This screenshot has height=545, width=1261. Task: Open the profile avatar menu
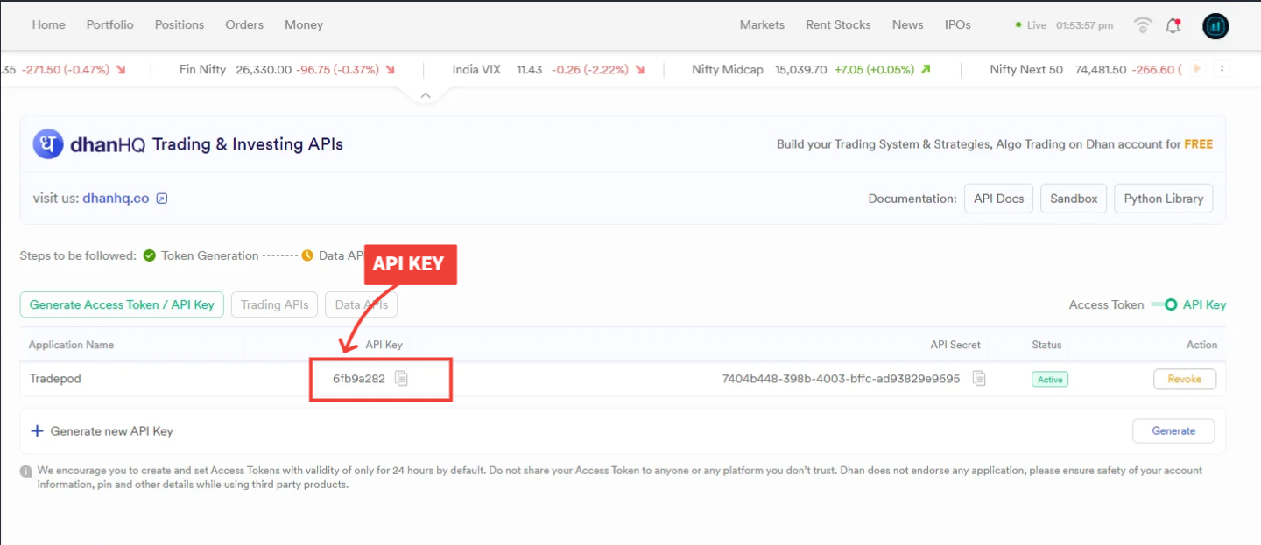1215,26
